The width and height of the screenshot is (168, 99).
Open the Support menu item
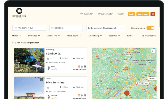121,14
